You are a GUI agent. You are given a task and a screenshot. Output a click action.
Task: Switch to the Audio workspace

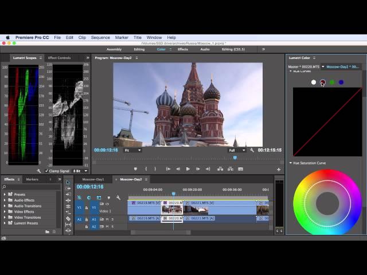[205, 49]
